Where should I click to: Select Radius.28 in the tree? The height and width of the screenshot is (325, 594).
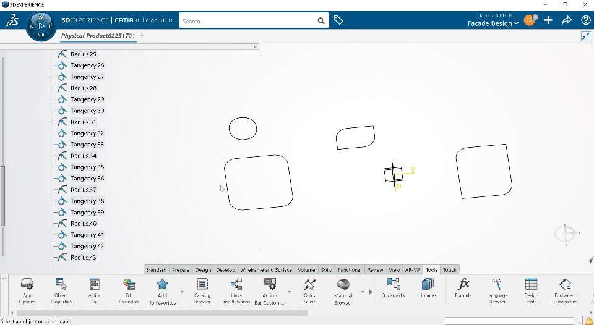tap(84, 88)
